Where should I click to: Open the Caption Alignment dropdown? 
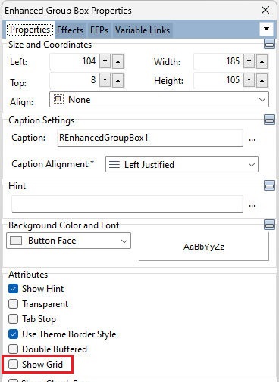[182, 165]
